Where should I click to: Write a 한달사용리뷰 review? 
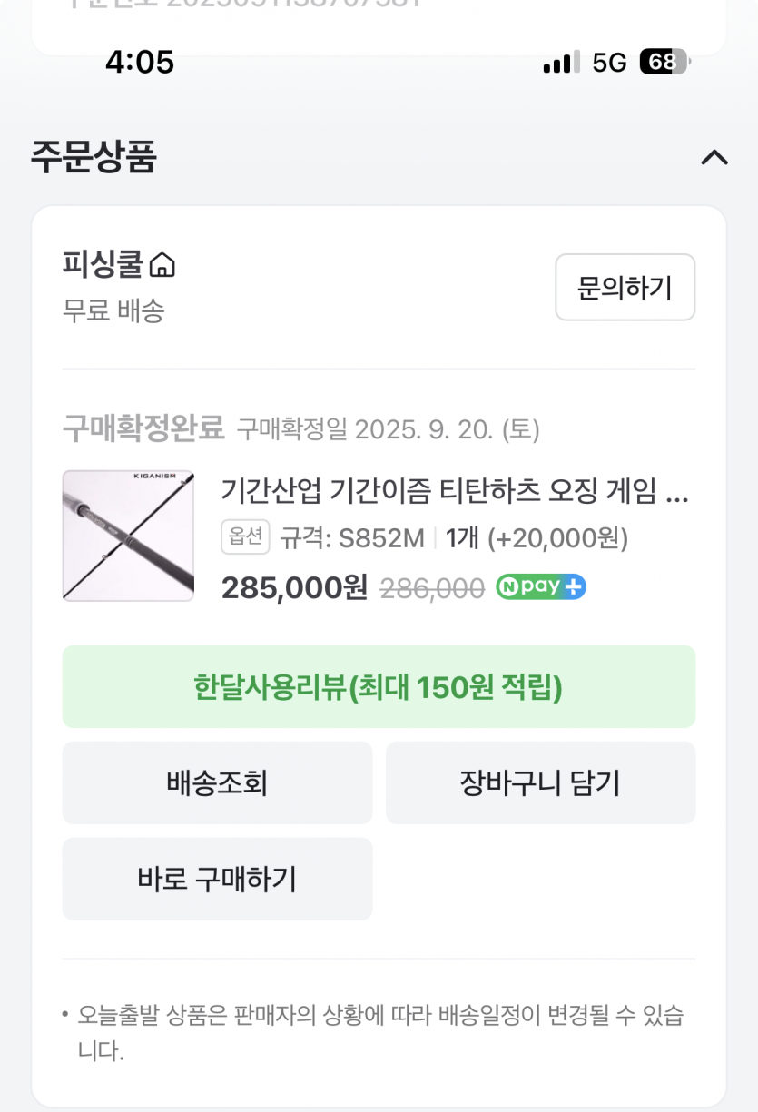[x=379, y=687]
